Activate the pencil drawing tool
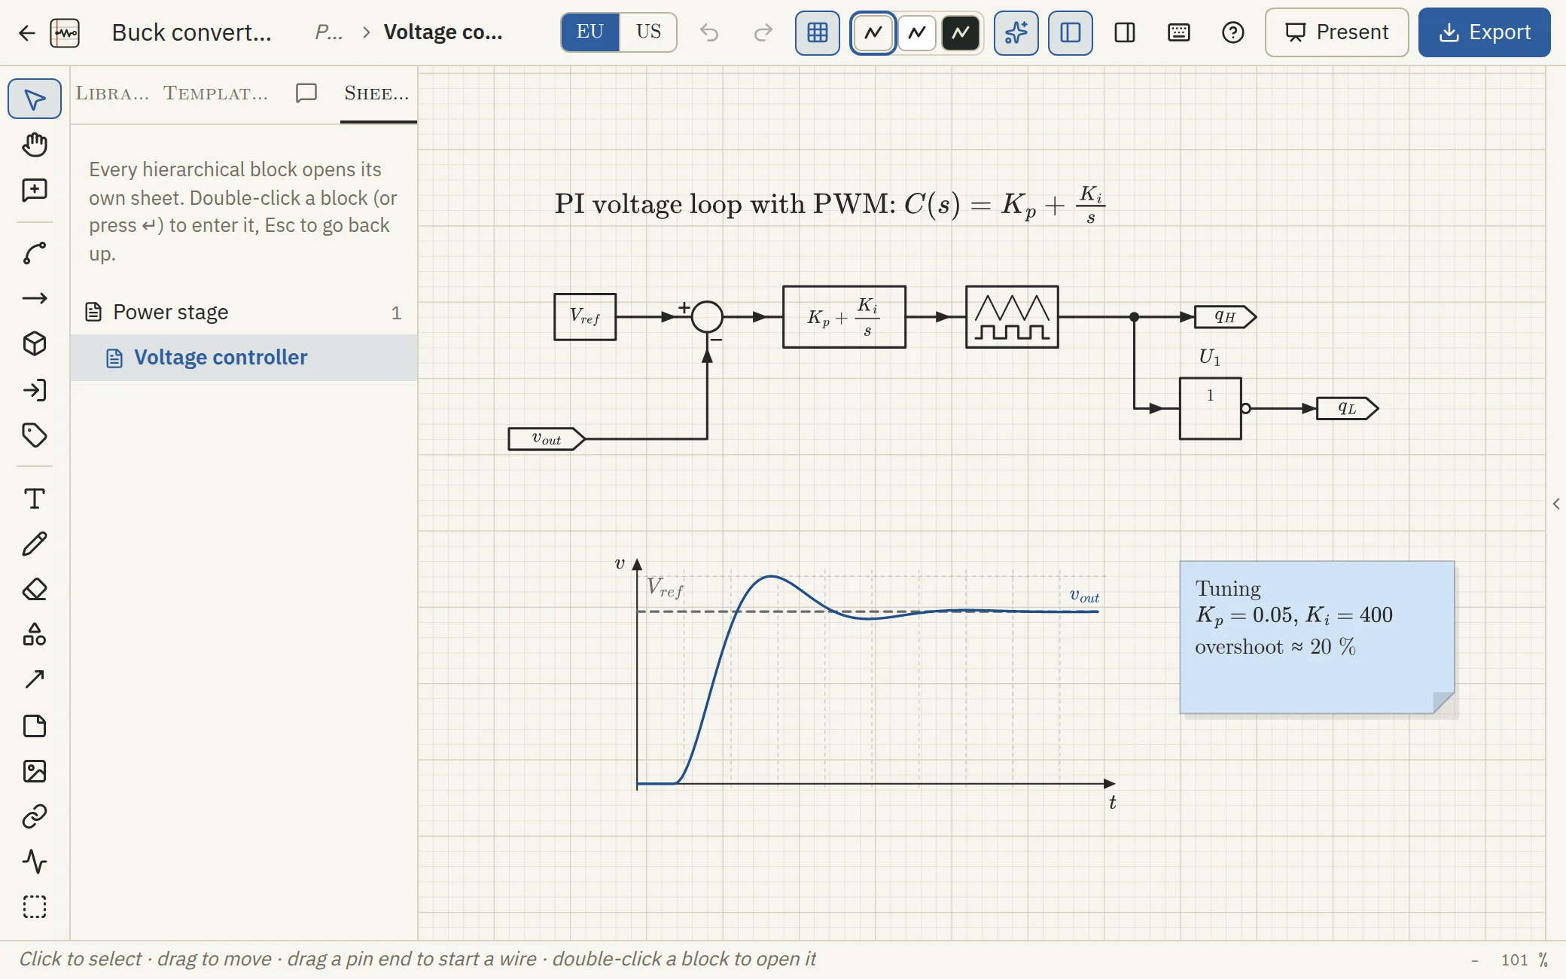 coord(35,544)
